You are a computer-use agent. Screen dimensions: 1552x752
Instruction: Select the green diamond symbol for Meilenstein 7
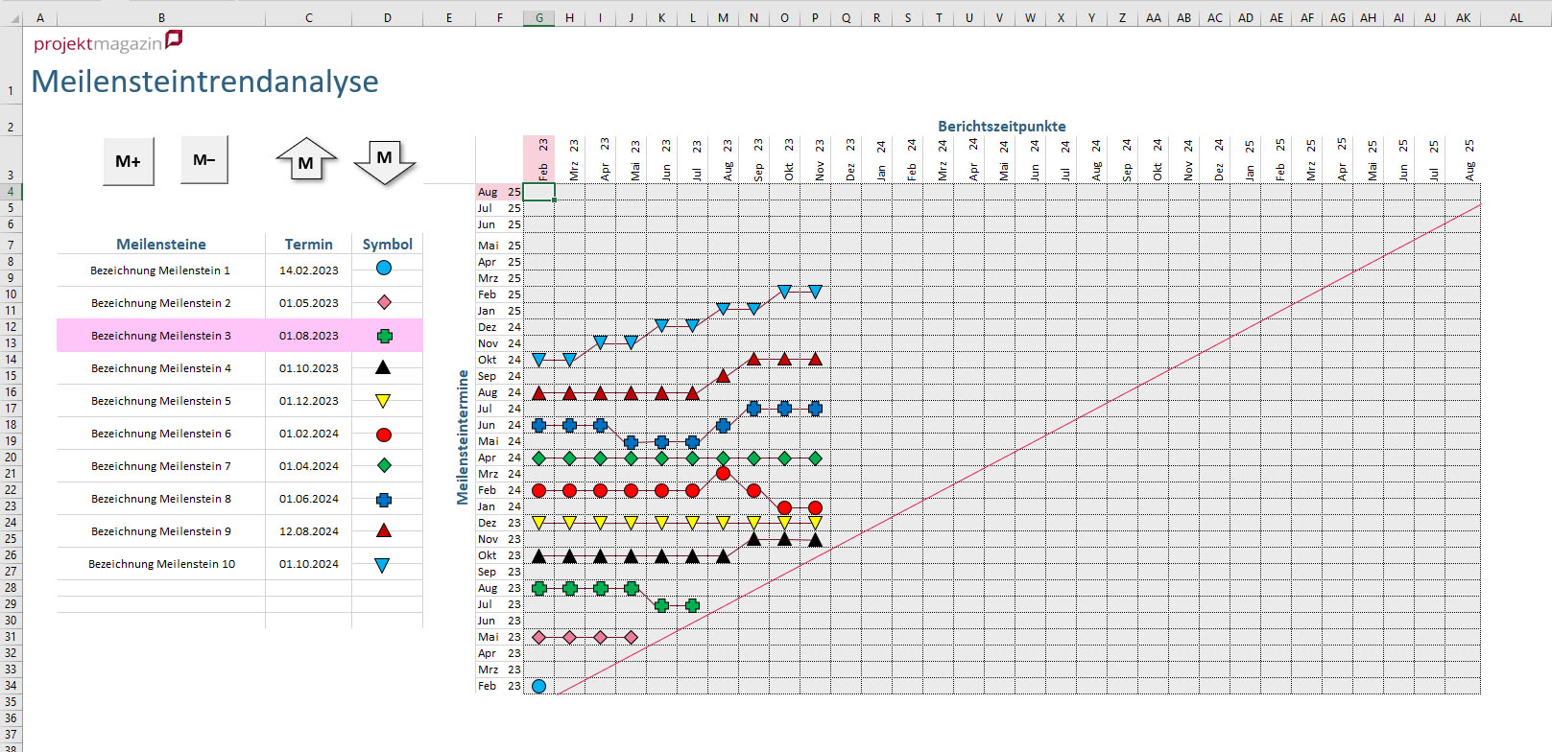(x=384, y=465)
